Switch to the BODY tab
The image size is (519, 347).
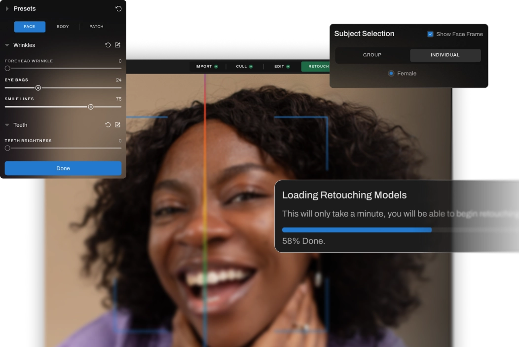tap(63, 27)
